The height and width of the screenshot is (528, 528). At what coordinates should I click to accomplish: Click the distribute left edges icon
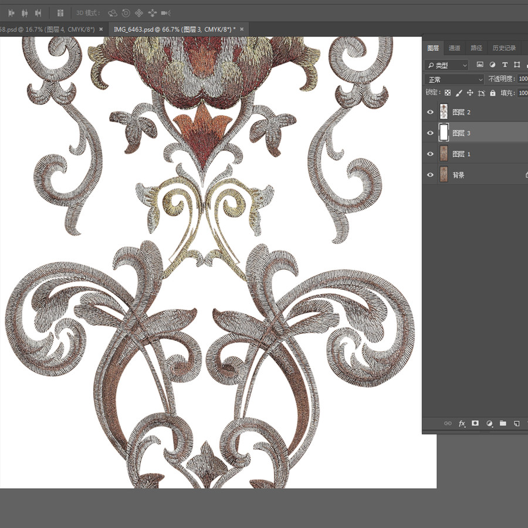(x=11, y=13)
